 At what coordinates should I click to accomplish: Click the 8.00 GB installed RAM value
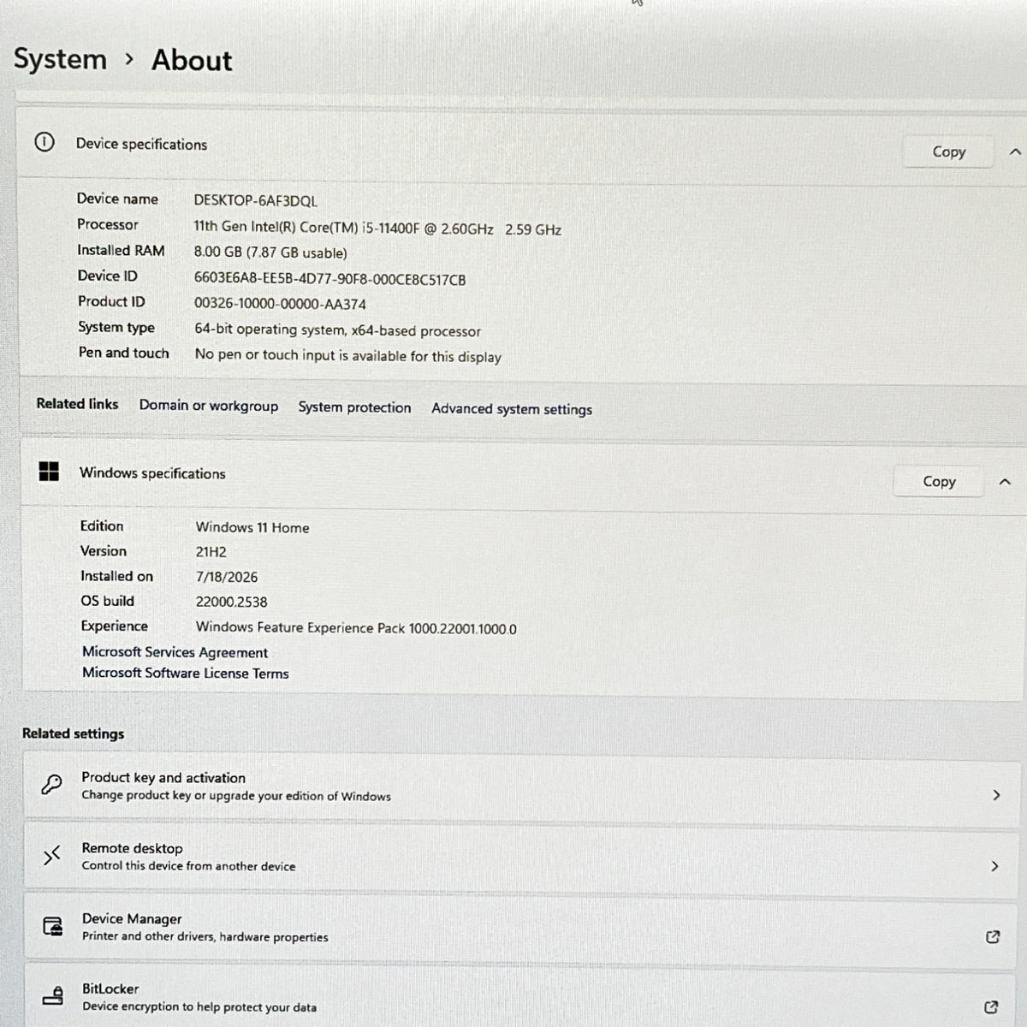tap(270, 252)
